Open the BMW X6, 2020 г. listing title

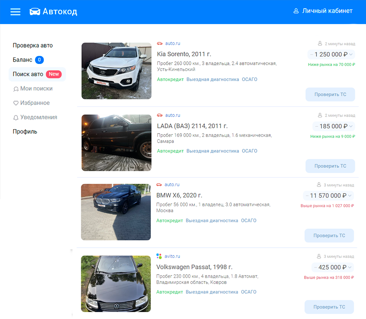coord(179,195)
